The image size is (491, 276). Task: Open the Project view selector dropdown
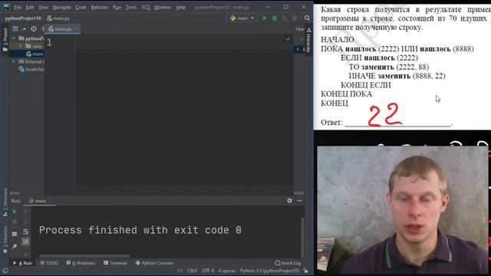pos(18,29)
